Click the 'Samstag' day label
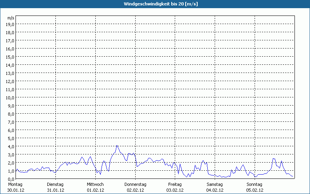 (215, 185)
